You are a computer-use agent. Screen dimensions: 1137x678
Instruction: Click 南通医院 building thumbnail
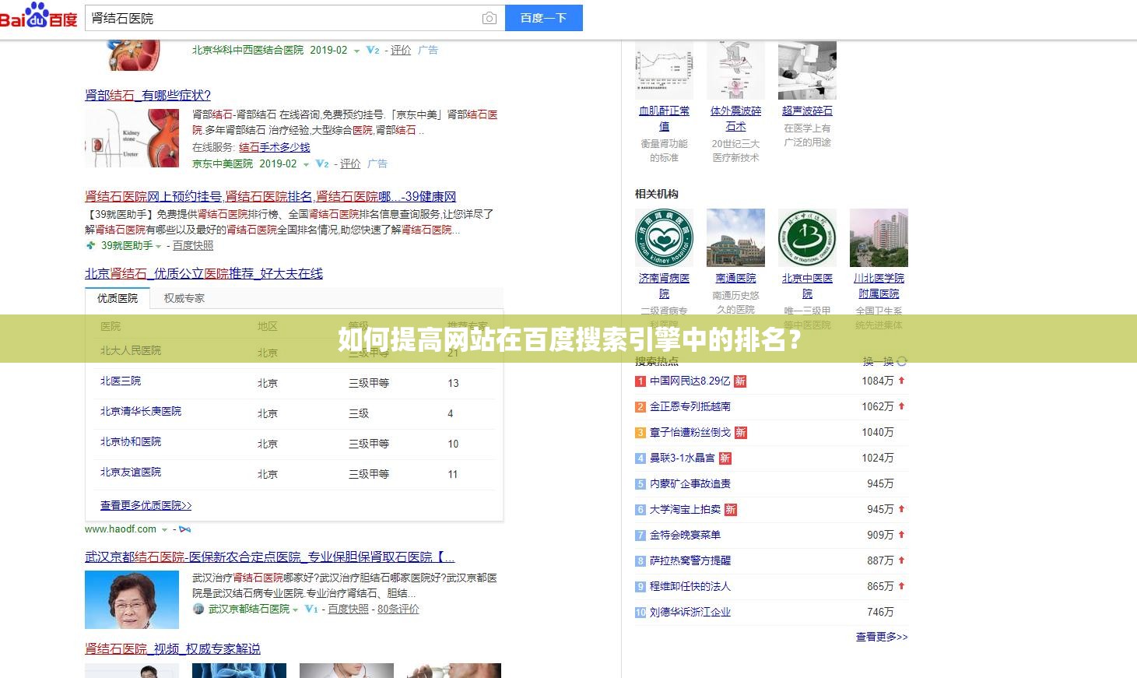point(735,237)
